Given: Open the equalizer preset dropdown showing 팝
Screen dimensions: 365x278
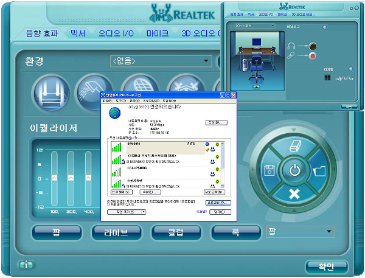Looking at the screenshot, I should (301, 232).
